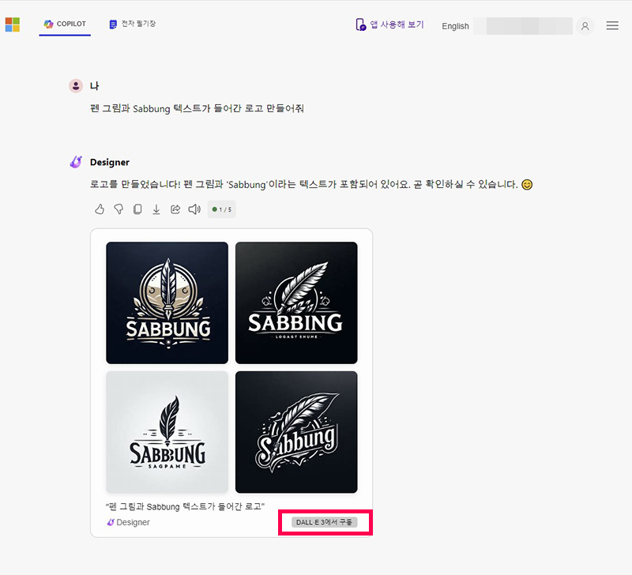The height and width of the screenshot is (575, 632).
Task: Read response aloud with speaker icon
Action: click(x=194, y=209)
